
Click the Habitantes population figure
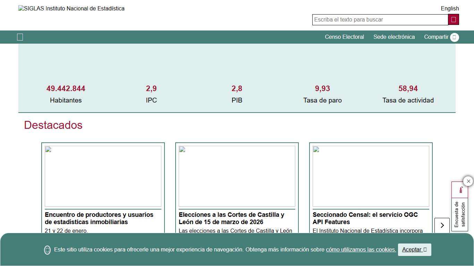66,89
